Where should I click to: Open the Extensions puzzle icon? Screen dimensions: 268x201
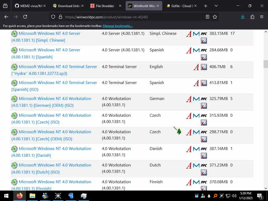point(252,17)
